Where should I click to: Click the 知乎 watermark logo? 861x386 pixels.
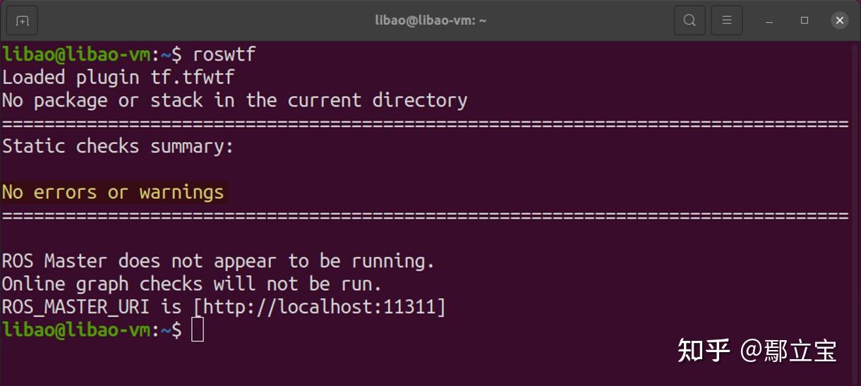pyautogui.click(x=704, y=350)
